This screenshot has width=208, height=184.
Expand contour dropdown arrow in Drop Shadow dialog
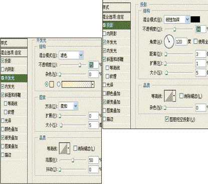tap(174, 96)
